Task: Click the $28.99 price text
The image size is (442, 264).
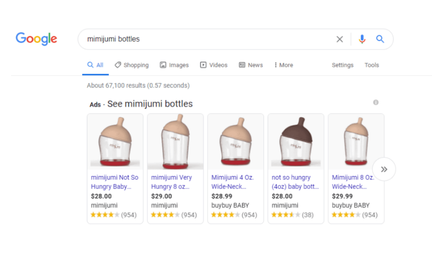Action: pos(222,196)
